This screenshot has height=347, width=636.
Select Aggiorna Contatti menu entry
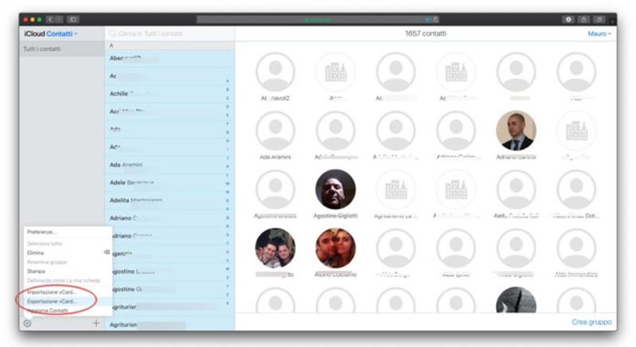click(48, 310)
